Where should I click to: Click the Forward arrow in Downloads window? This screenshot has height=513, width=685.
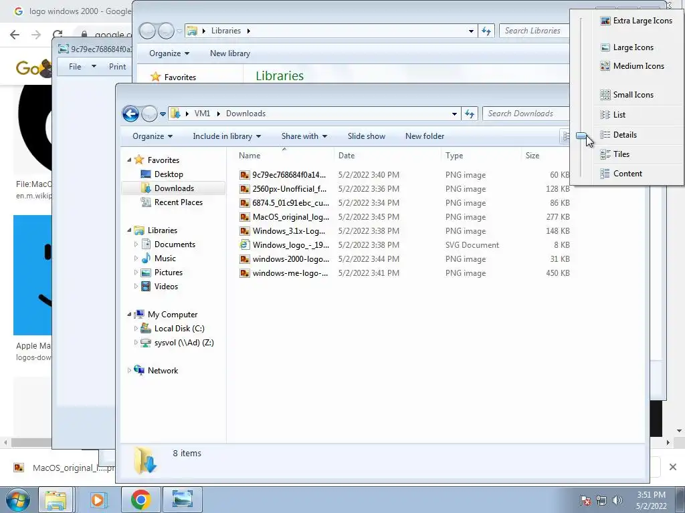tap(149, 114)
